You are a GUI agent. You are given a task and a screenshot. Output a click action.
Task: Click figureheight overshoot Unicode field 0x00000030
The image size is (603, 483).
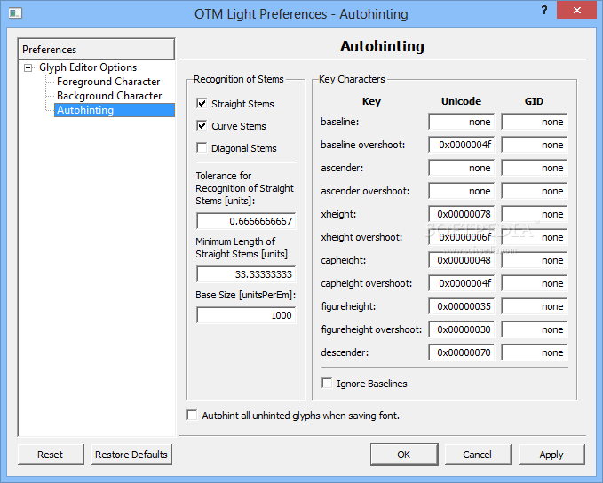coord(462,329)
